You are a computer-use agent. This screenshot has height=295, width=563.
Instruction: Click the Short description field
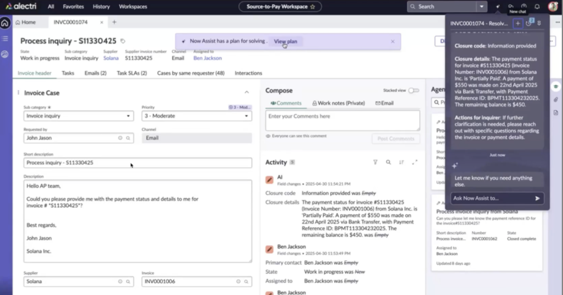click(137, 163)
